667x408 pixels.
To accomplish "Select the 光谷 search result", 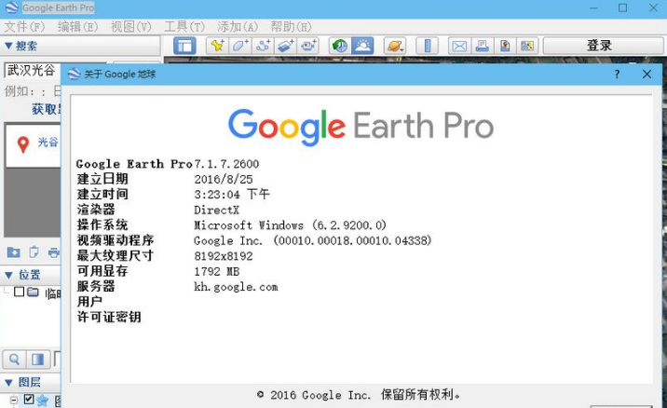I will coord(48,143).
